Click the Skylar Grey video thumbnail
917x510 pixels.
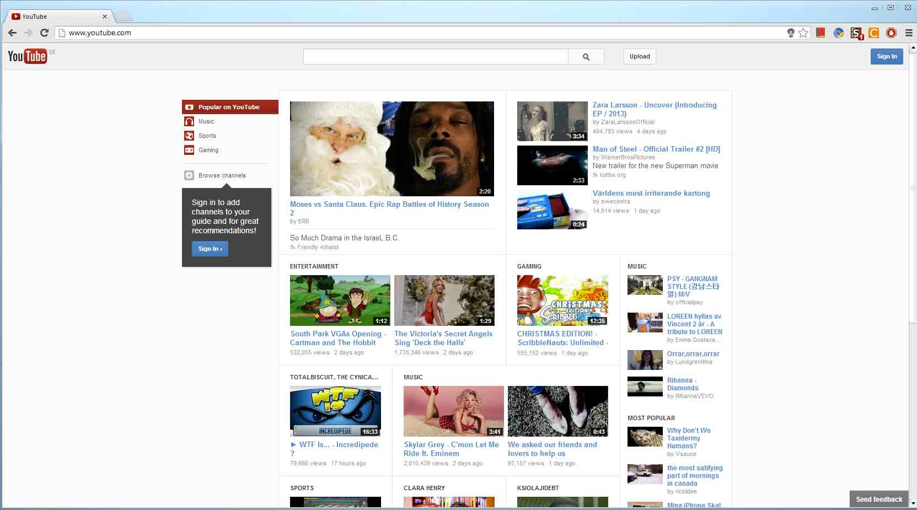pos(454,411)
